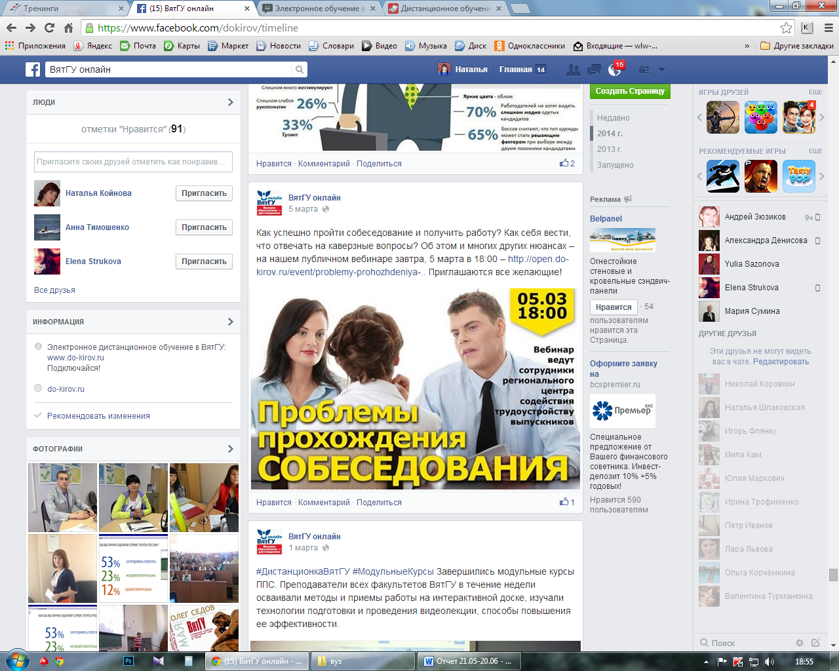Image resolution: width=839 pixels, height=671 pixels.
Task: Expand the ЛЮДИ section arrow
Action: click(x=230, y=102)
